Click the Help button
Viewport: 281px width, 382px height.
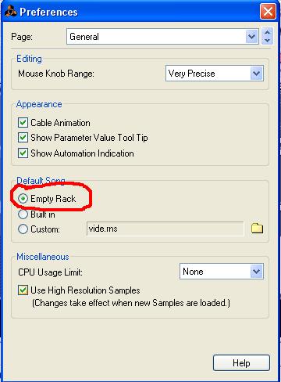tap(241, 363)
